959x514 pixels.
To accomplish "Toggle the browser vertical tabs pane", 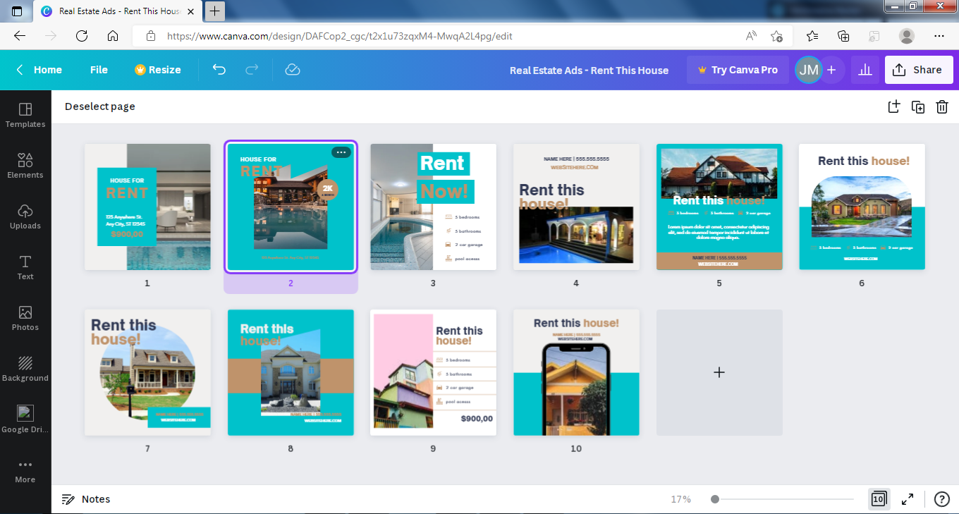I will click(17, 11).
